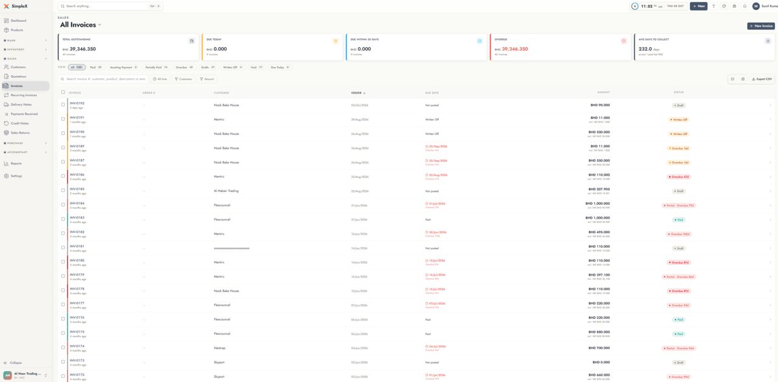Open Recurring Invoices via its loop icon
778x382 pixels.
point(7,95)
